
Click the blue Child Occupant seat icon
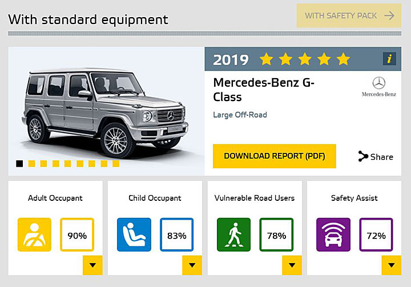[x=134, y=235]
